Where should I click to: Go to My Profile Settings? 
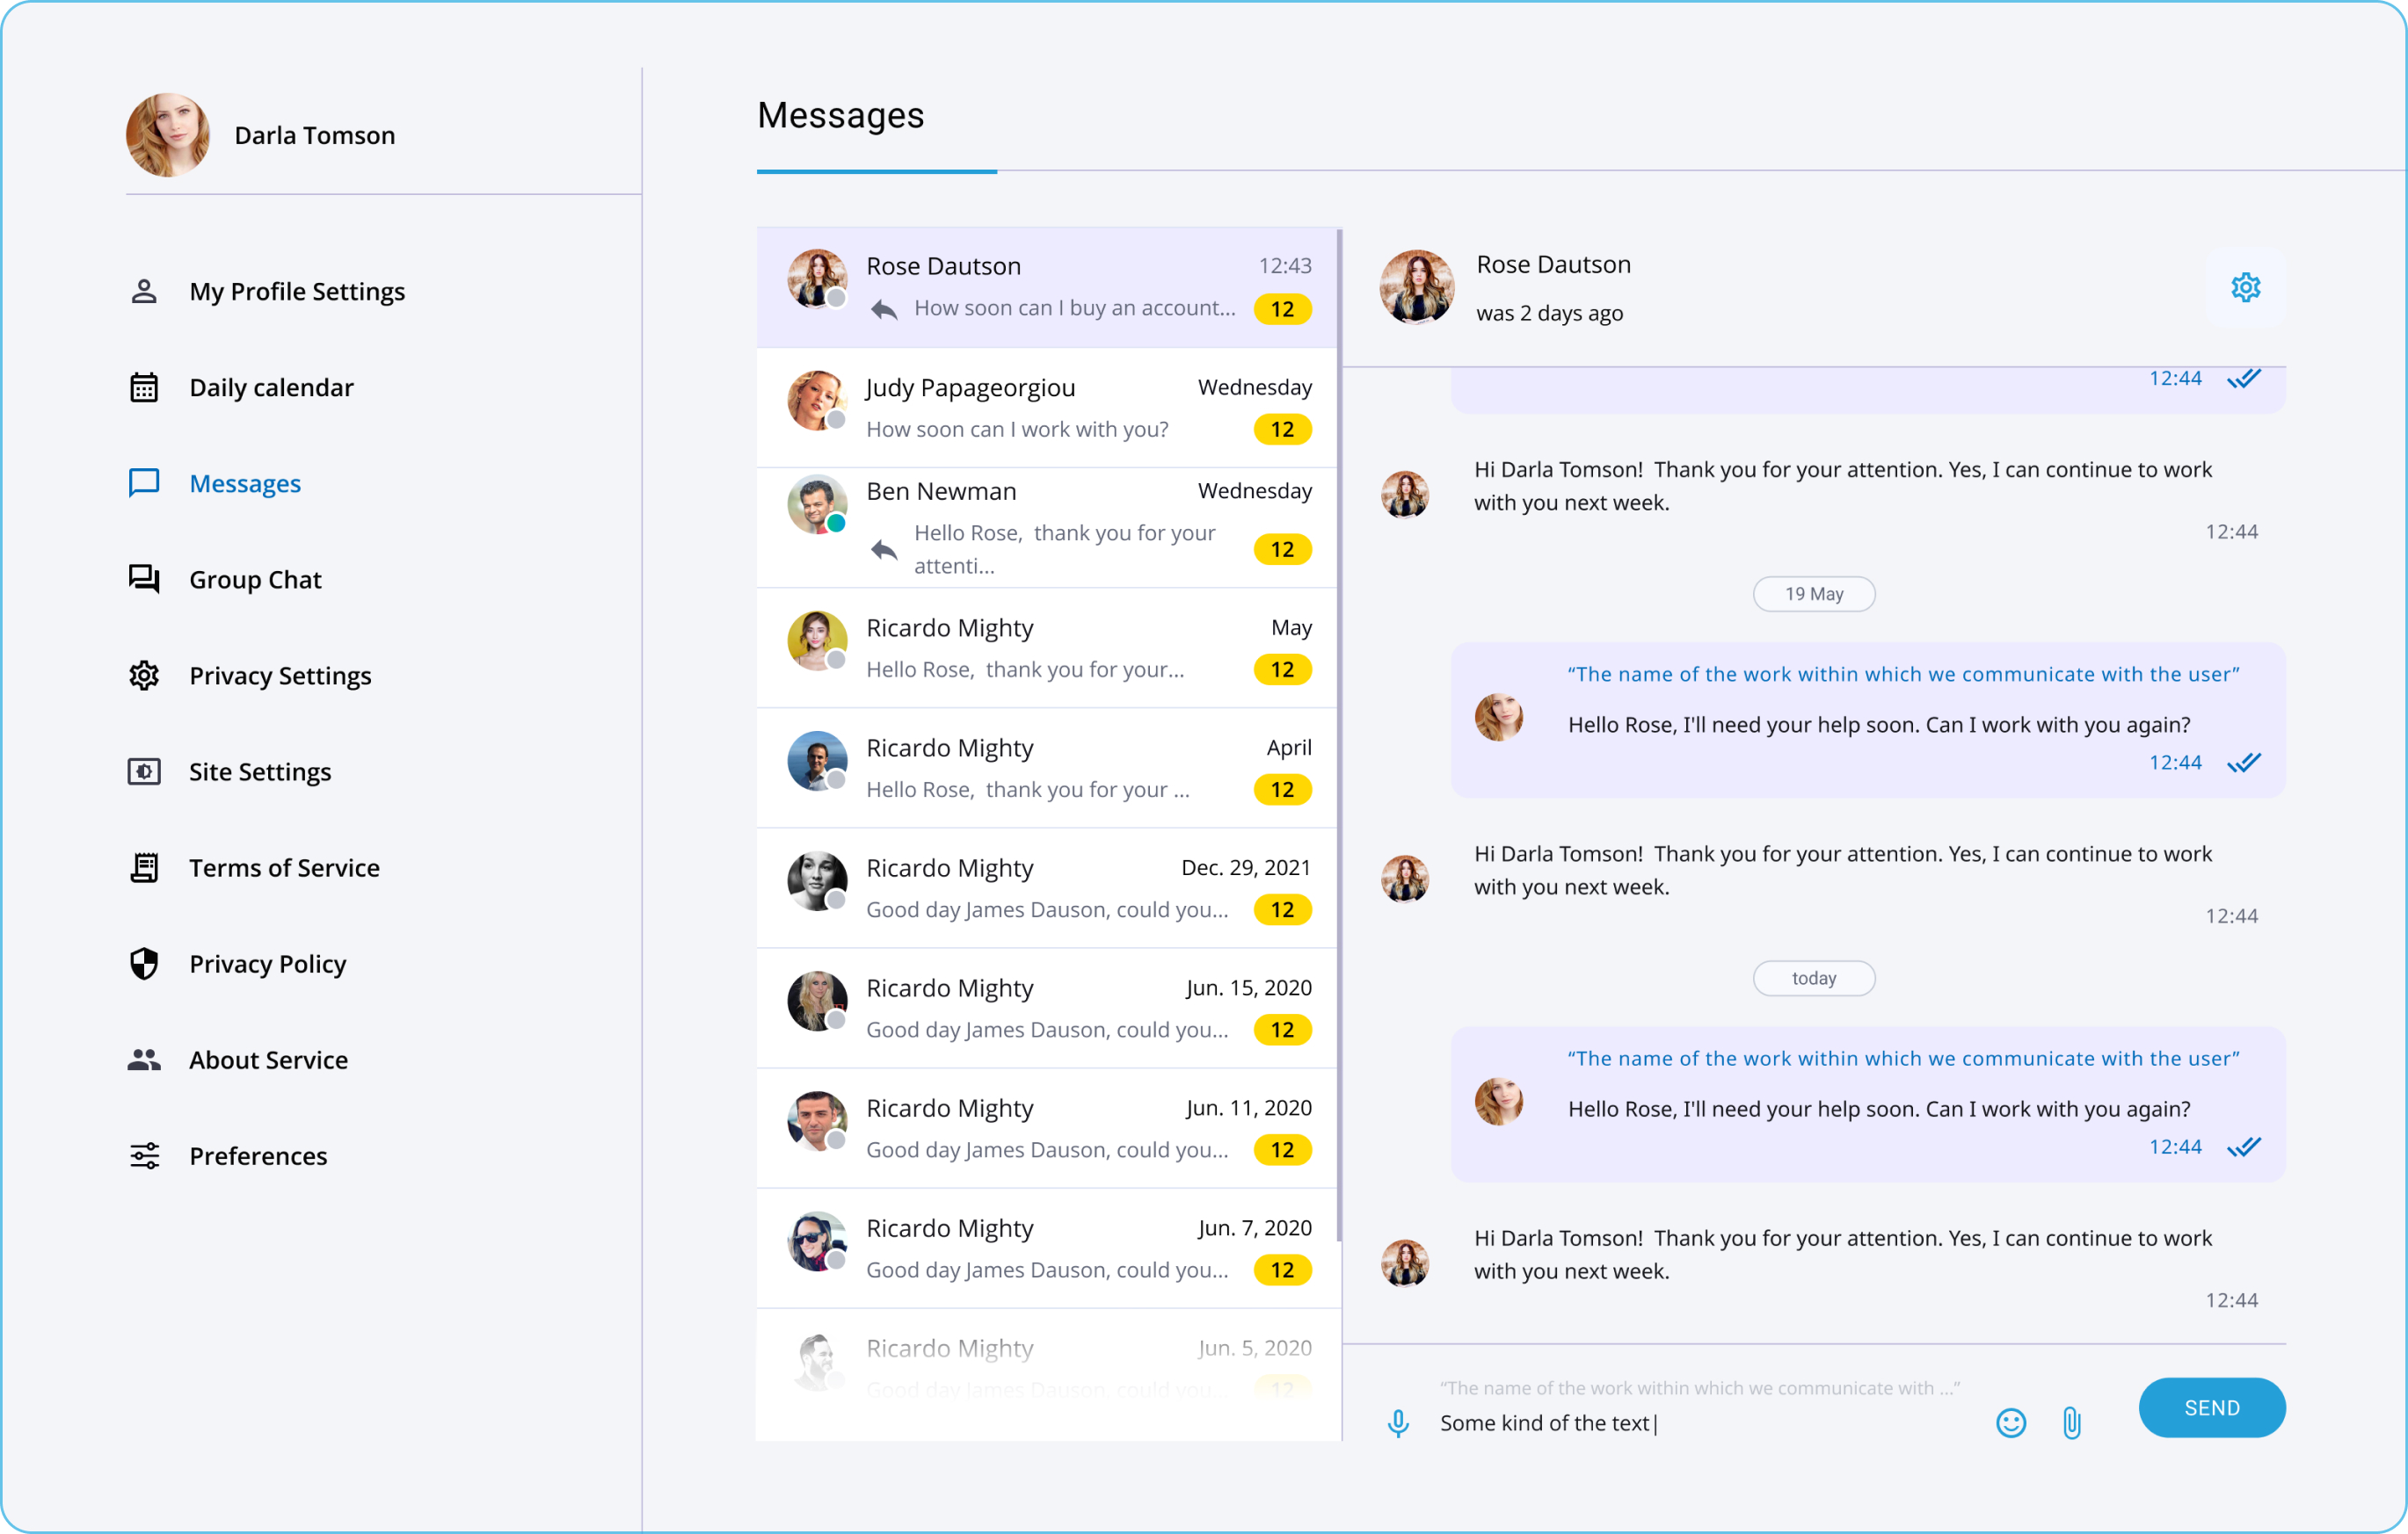click(297, 292)
